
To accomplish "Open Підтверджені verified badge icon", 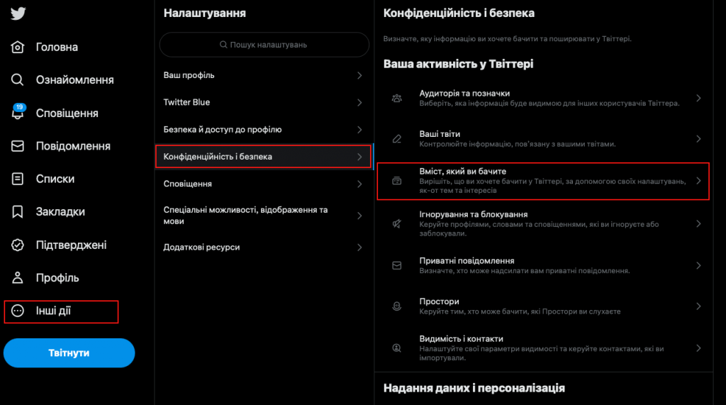I will click(18, 245).
